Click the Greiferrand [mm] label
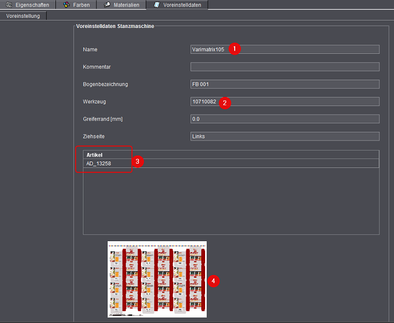Image resolution: width=394 pixels, height=323 pixels. click(x=102, y=119)
